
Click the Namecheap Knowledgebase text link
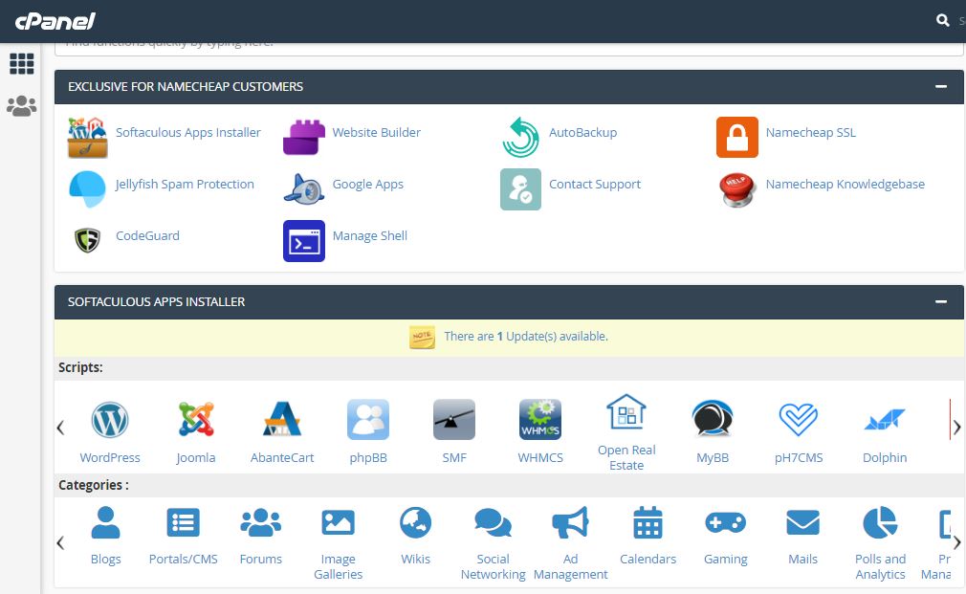(x=845, y=185)
